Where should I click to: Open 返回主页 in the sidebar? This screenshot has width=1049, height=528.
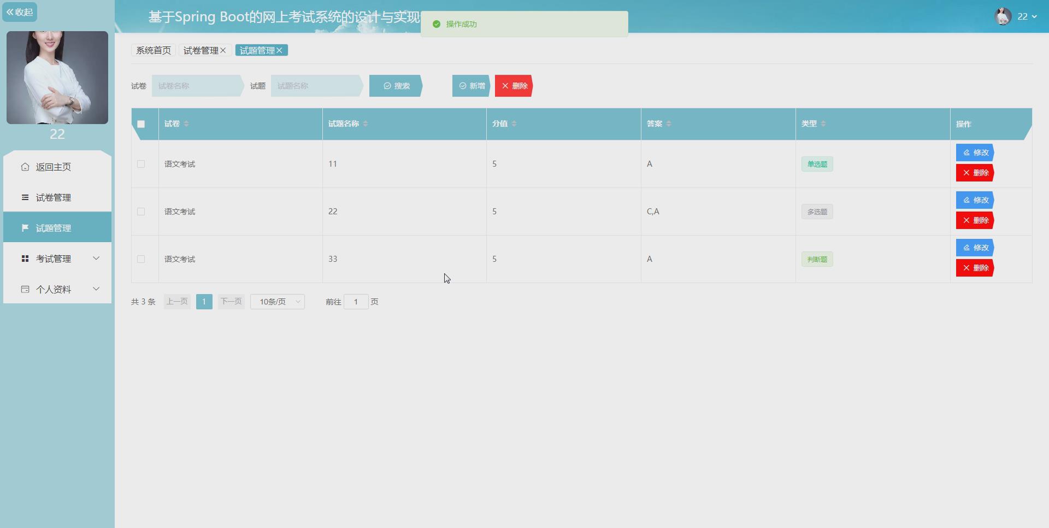(x=57, y=167)
